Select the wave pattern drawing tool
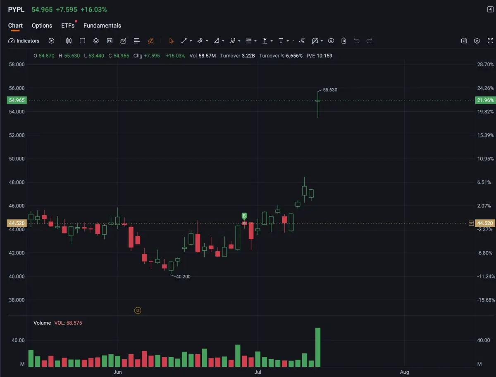Image resolution: width=496 pixels, height=377 pixels. [232, 41]
